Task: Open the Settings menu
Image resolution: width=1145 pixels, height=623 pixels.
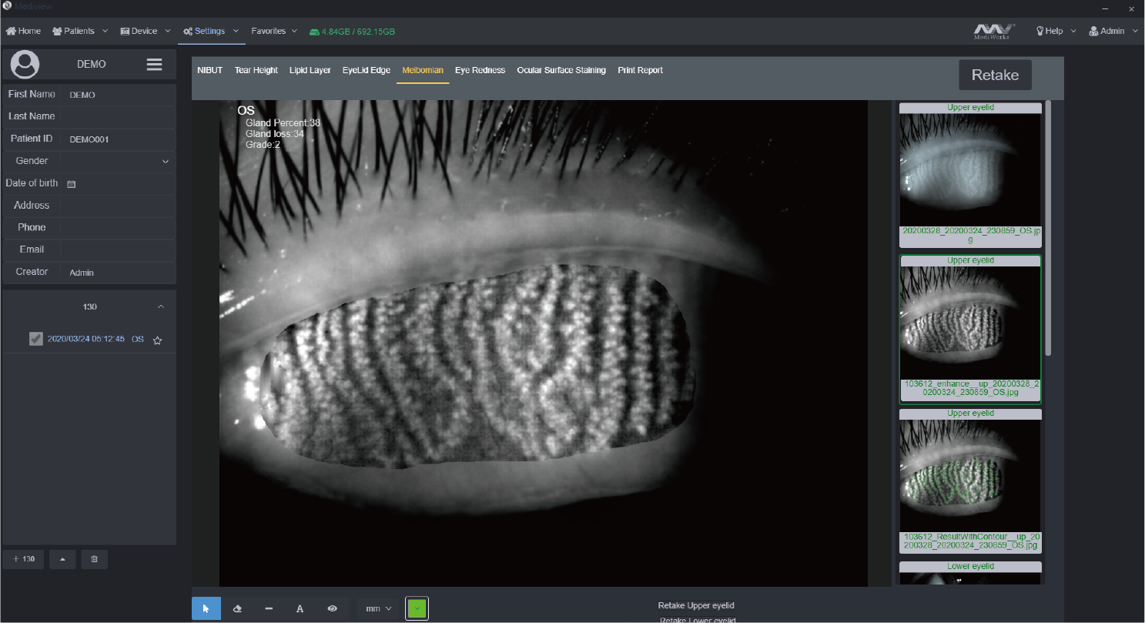Action: pyautogui.click(x=210, y=31)
